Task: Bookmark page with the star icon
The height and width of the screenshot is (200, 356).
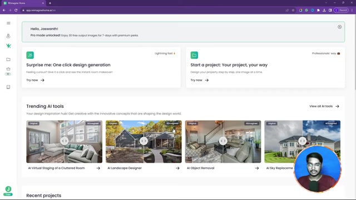Action: point(293,10)
